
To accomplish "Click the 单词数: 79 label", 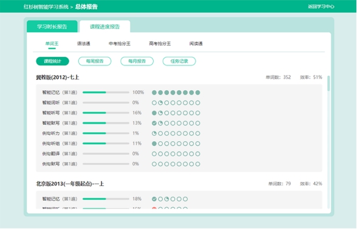I will 279,184.
